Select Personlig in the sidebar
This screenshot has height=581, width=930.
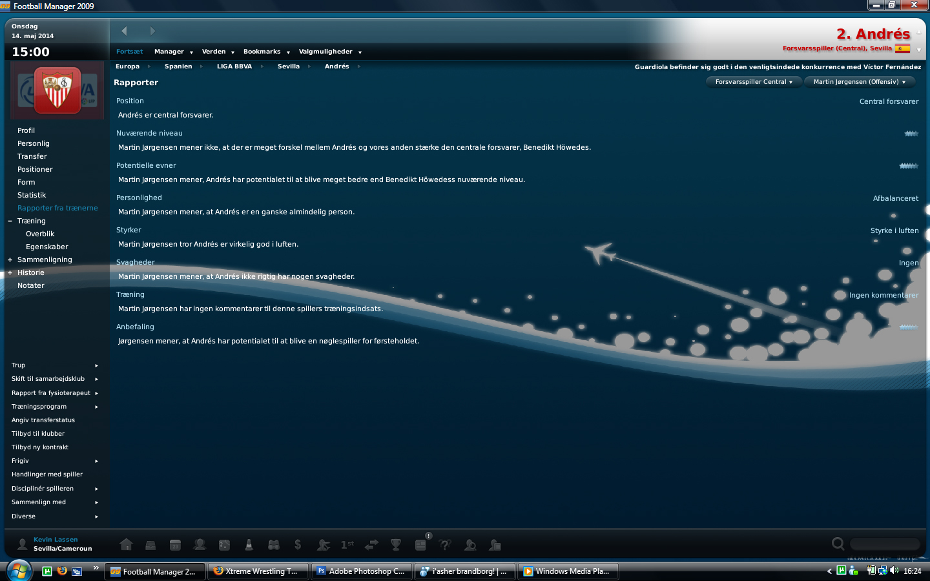tap(34, 143)
